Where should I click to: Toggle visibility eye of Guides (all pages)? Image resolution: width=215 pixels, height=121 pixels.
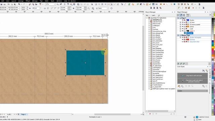point(183,37)
